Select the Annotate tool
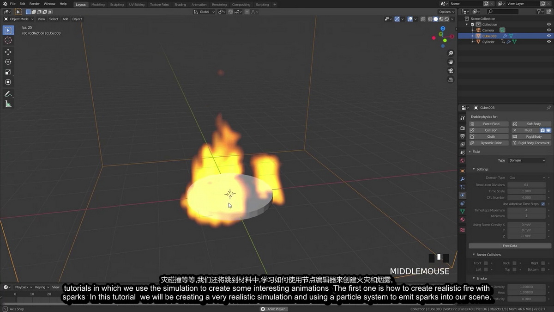This screenshot has width=554, height=312. coord(8,94)
